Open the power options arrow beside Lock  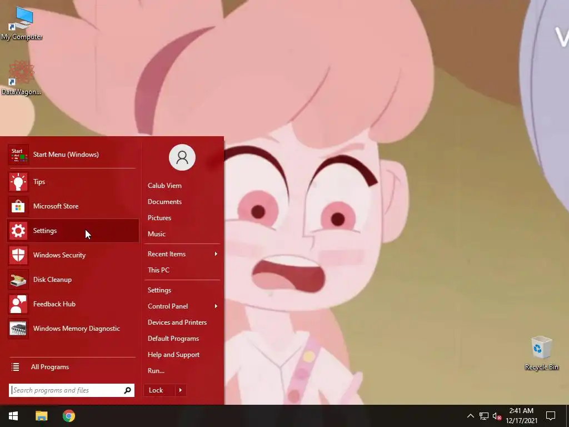coord(181,390)
